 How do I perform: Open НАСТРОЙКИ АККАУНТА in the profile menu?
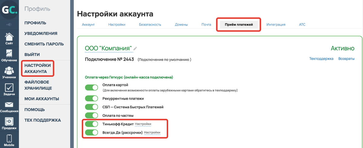click(38, 68)
